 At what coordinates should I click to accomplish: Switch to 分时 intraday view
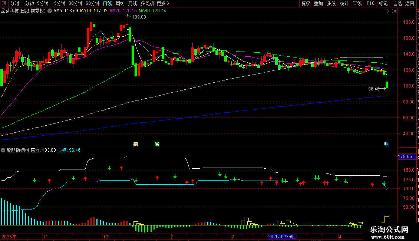[x=15, y=3]
